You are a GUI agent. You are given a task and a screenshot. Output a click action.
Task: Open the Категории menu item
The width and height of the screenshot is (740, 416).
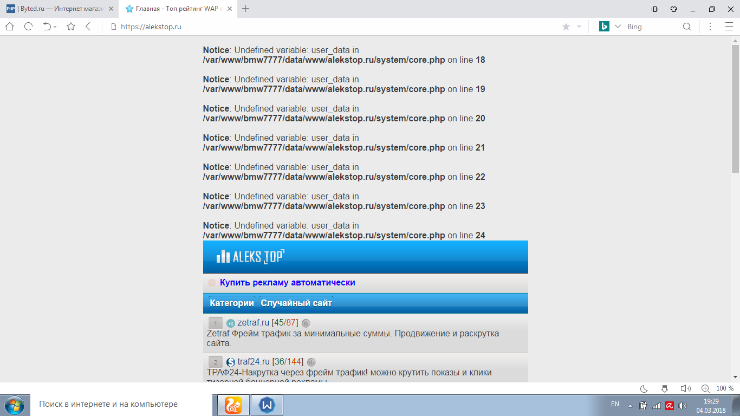coord(232,303)
